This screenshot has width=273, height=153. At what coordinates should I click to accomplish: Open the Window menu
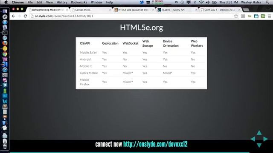pos(97,2)
